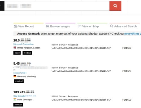Open the Browse Images tab
Viewport: 141px width, 108px height.
coord(58,26)
